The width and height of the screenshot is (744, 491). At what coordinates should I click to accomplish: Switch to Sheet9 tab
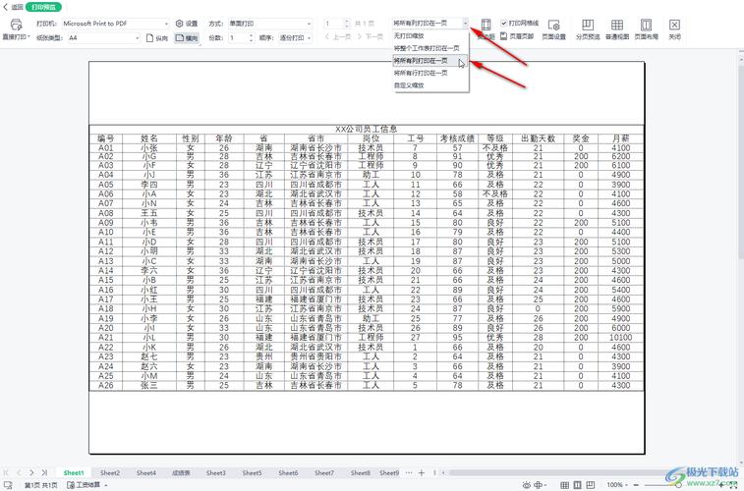coord(389,472)
